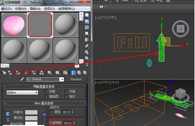The width and height of the screenshot is (195, 126).
Task: Open the (B)Blinn shader dropdown
Action: pyautogui.click(x=22, y=93)
